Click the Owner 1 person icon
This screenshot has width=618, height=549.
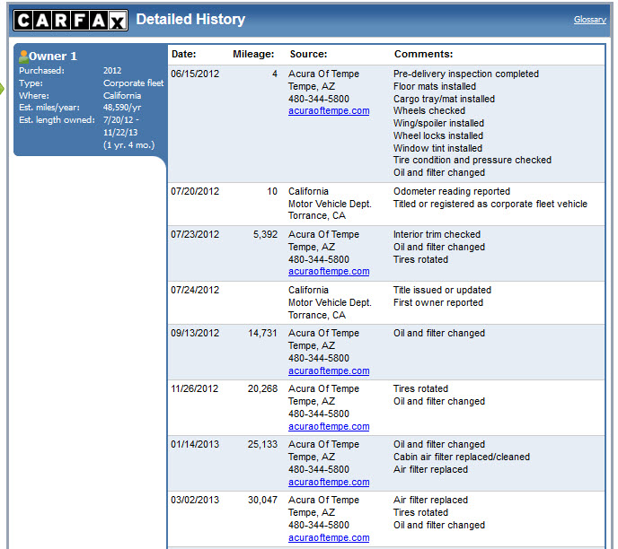[23, 57]
